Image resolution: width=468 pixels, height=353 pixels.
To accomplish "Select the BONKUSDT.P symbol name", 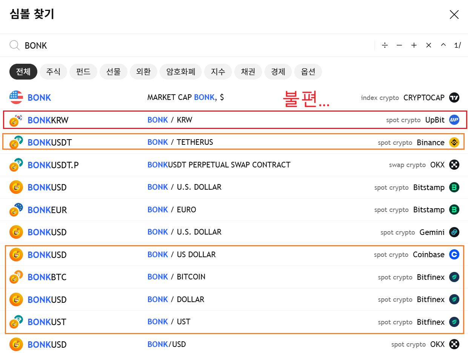I will [53, 165].
